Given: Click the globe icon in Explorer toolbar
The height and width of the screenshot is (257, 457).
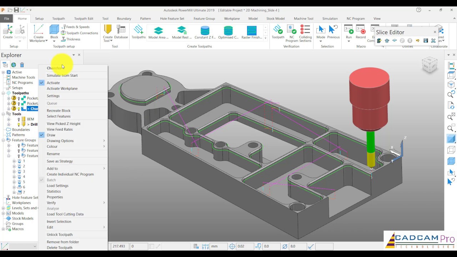Looking at the screenshot, I should pyautogui.click(x=14, y=65).
